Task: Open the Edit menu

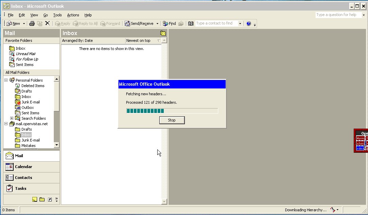Action: 22,15
